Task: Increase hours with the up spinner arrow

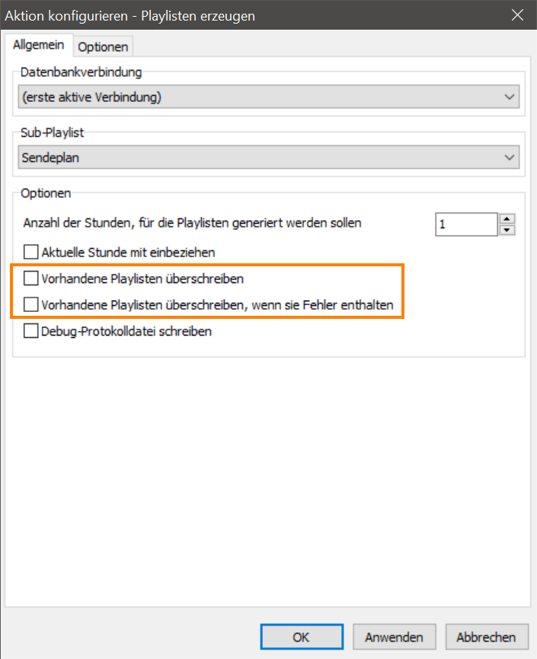Action: coord(507,219)
